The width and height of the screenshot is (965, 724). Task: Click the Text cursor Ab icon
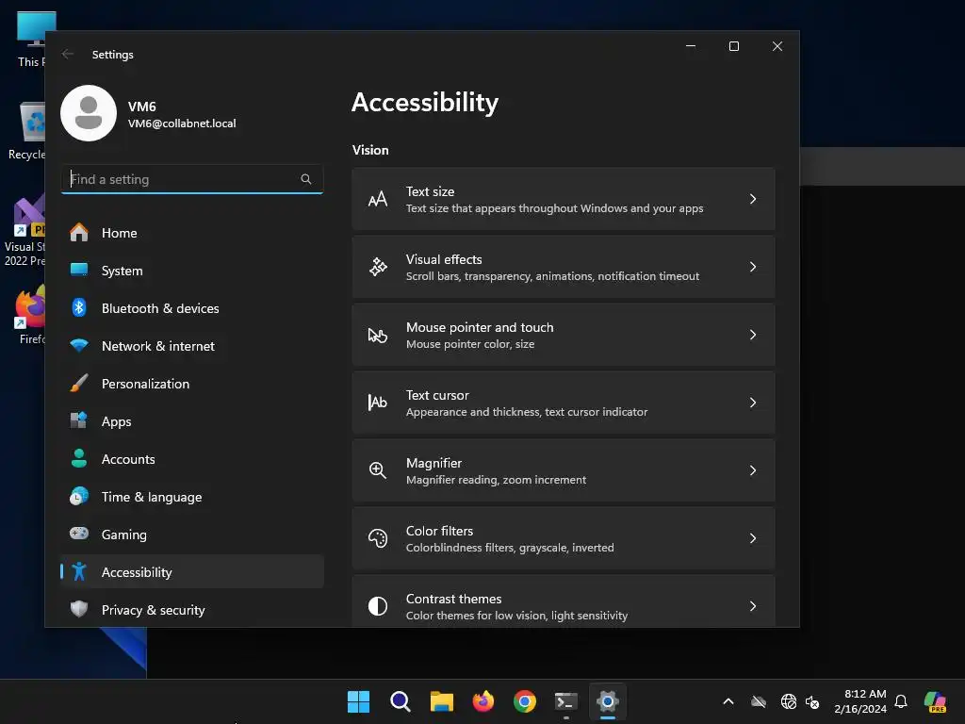point(378,403)
